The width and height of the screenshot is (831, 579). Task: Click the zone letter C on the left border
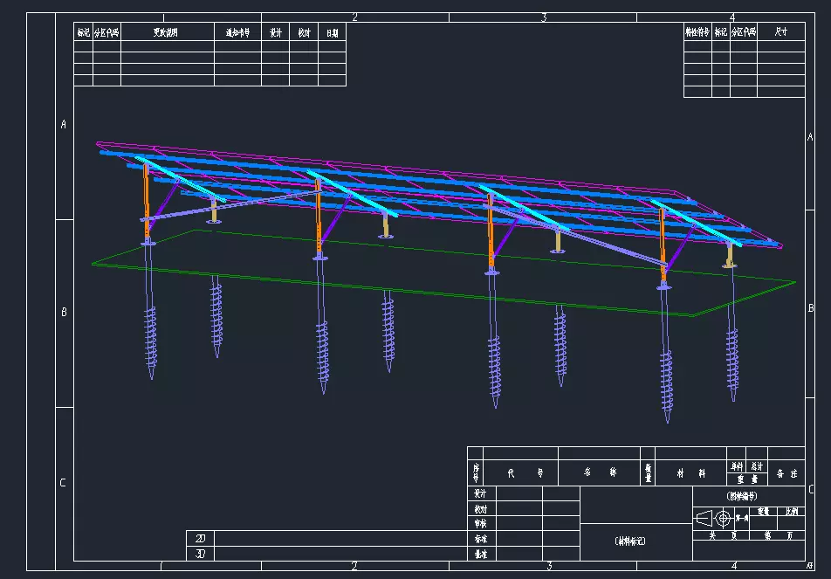click(x=63, y=483)
